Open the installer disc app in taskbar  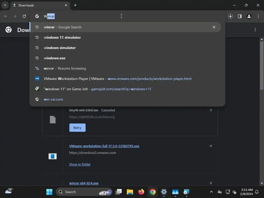(x=186, y=192)
